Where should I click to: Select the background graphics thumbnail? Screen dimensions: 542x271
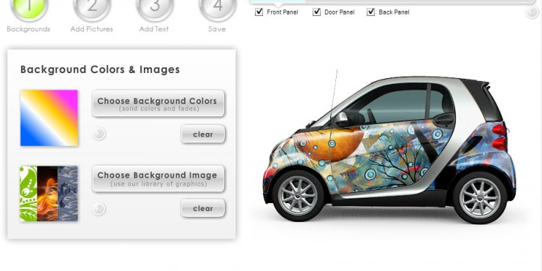[x=48, y=194]
